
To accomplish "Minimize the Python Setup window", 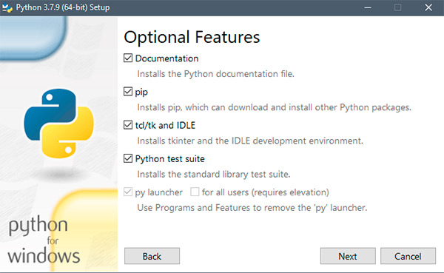I will click(368, 7).
